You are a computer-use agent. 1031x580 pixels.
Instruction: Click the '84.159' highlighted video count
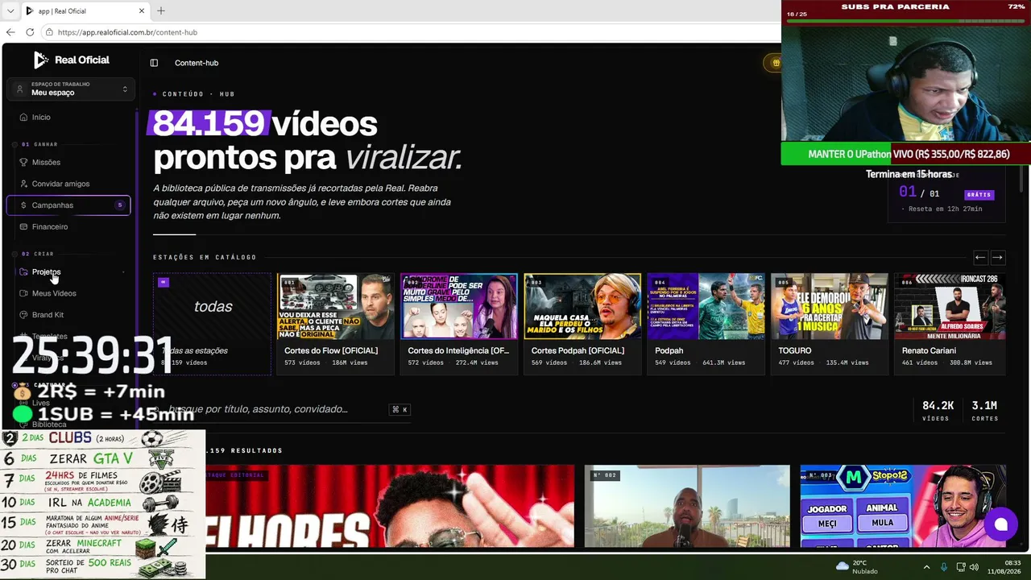pos(209,123)
